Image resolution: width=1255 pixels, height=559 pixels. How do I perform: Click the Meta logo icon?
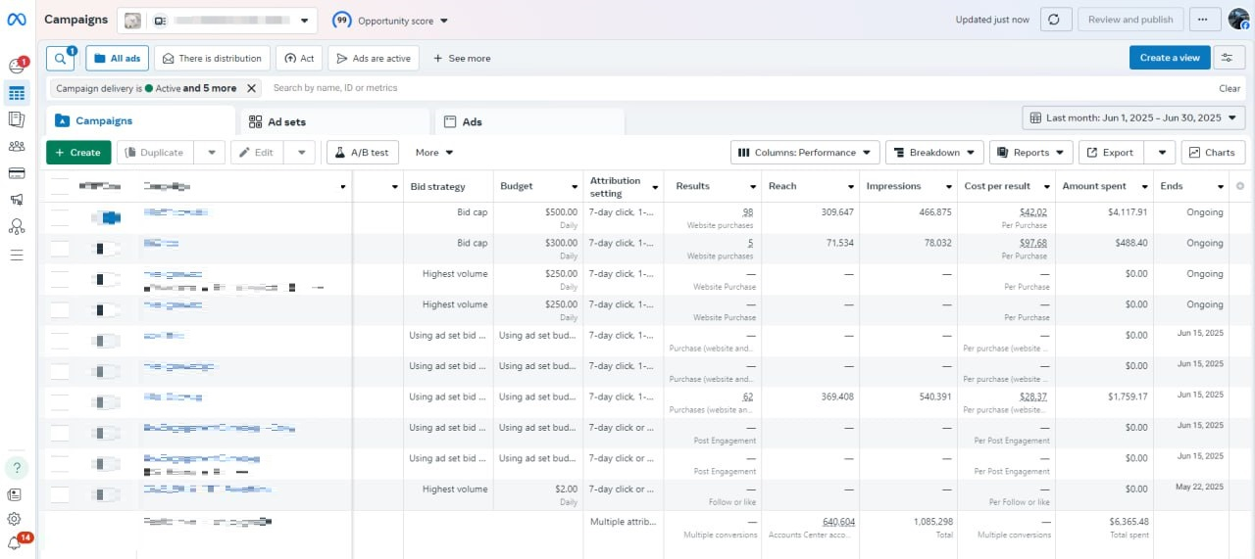(x=17, y=20)
